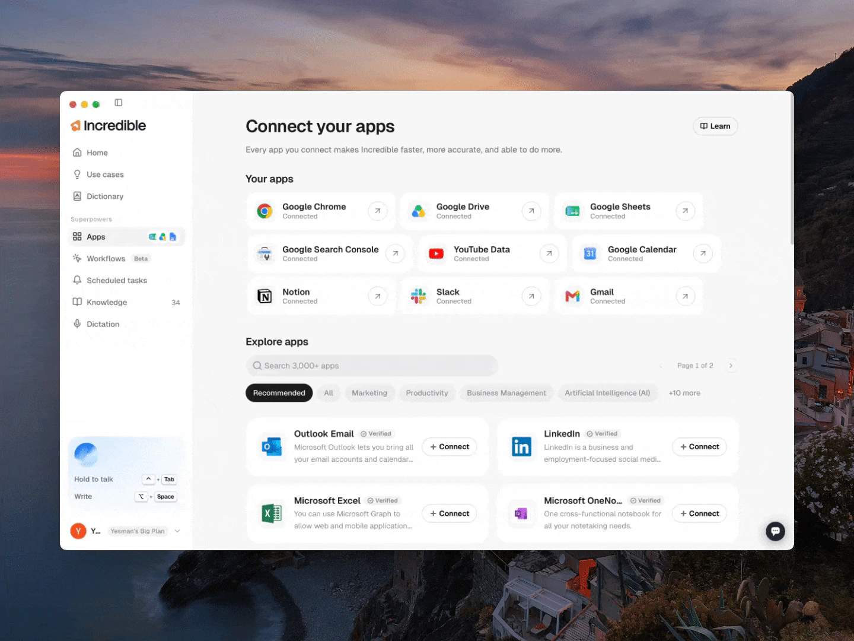Open Gmail app arrow icon
This screenshot has width=854, height=641.
pos(685,296)
